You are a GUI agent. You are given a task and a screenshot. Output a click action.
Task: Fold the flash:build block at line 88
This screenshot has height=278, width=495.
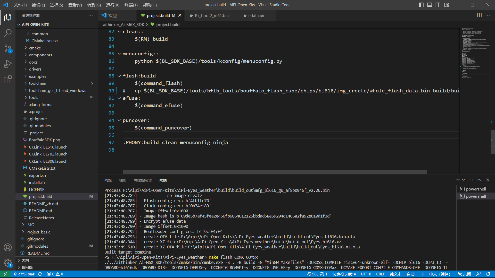[119, 76]
